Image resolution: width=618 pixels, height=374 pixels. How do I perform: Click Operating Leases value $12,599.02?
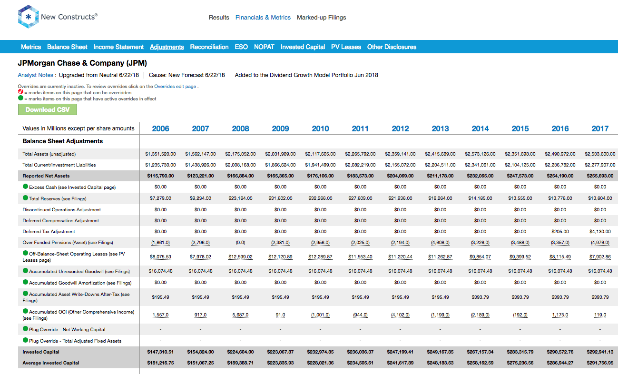click(241, 256)
